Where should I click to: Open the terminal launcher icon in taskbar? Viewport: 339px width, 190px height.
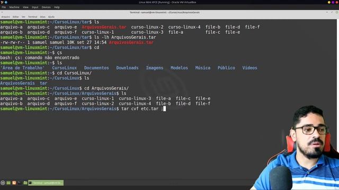[x=20, y=183]
